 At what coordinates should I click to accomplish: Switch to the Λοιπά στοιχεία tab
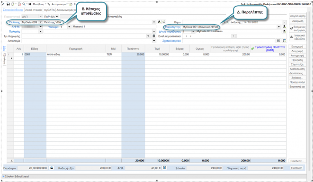(34, 10)
